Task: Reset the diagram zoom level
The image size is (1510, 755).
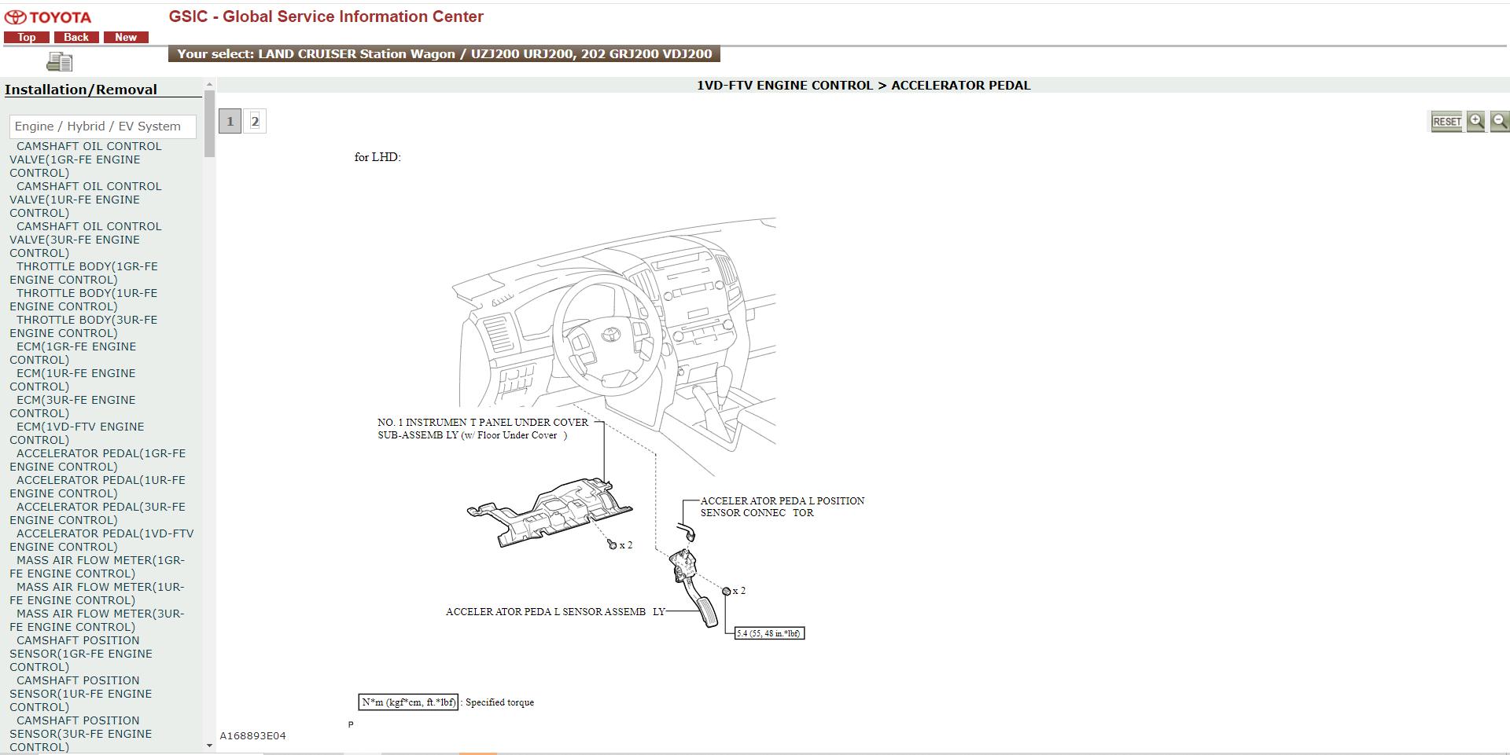Action: click(x=1446, y=122)
